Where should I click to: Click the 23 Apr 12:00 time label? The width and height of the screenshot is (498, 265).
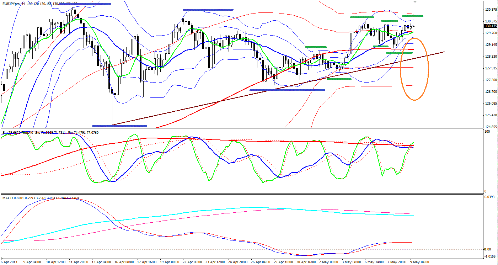[x=214, y=262]
